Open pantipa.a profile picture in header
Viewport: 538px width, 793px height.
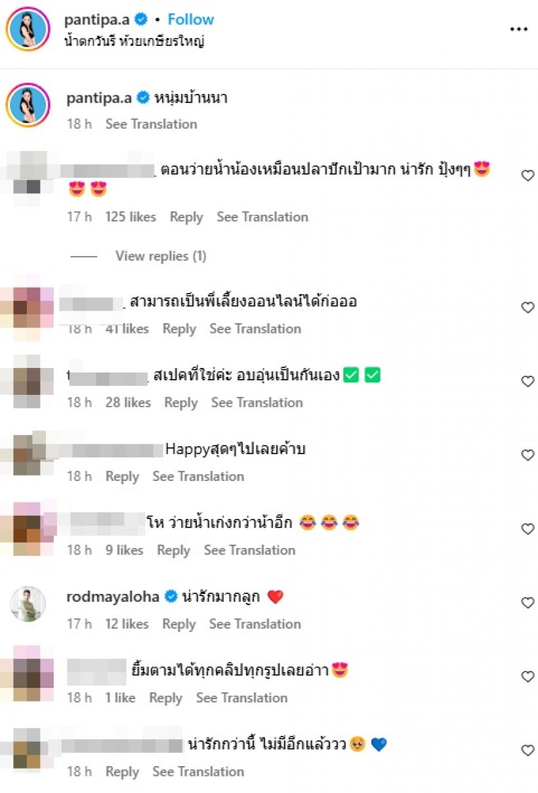[28, 30]
